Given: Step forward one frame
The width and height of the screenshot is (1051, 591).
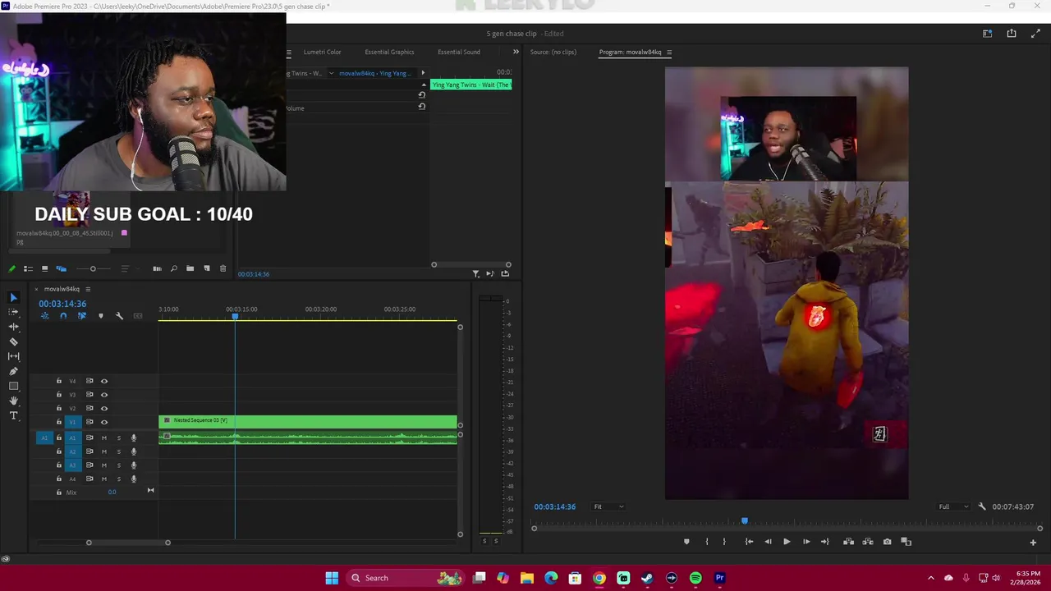Looking at the screenshot, I should tap(806, 542).
